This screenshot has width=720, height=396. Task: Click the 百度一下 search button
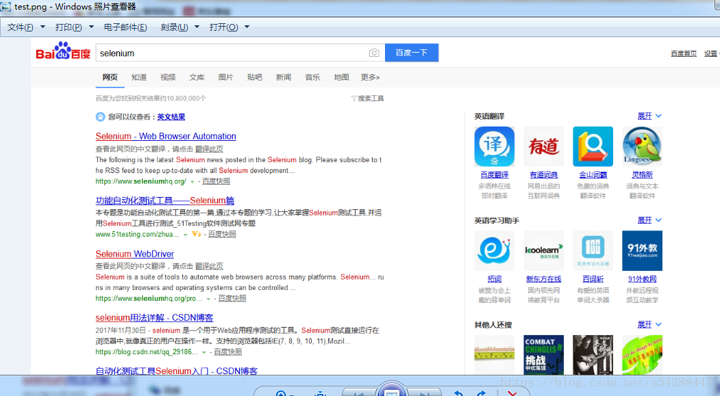point(412,53)
